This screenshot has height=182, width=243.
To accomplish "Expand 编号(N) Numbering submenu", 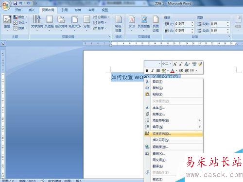I will coord(174,127).
